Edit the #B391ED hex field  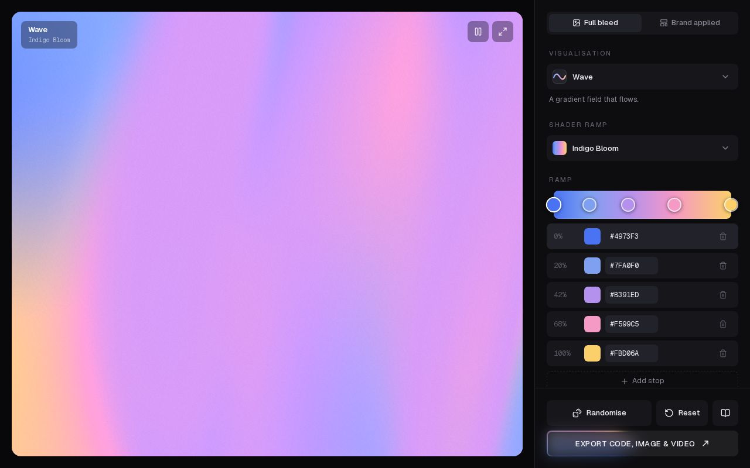632,295
